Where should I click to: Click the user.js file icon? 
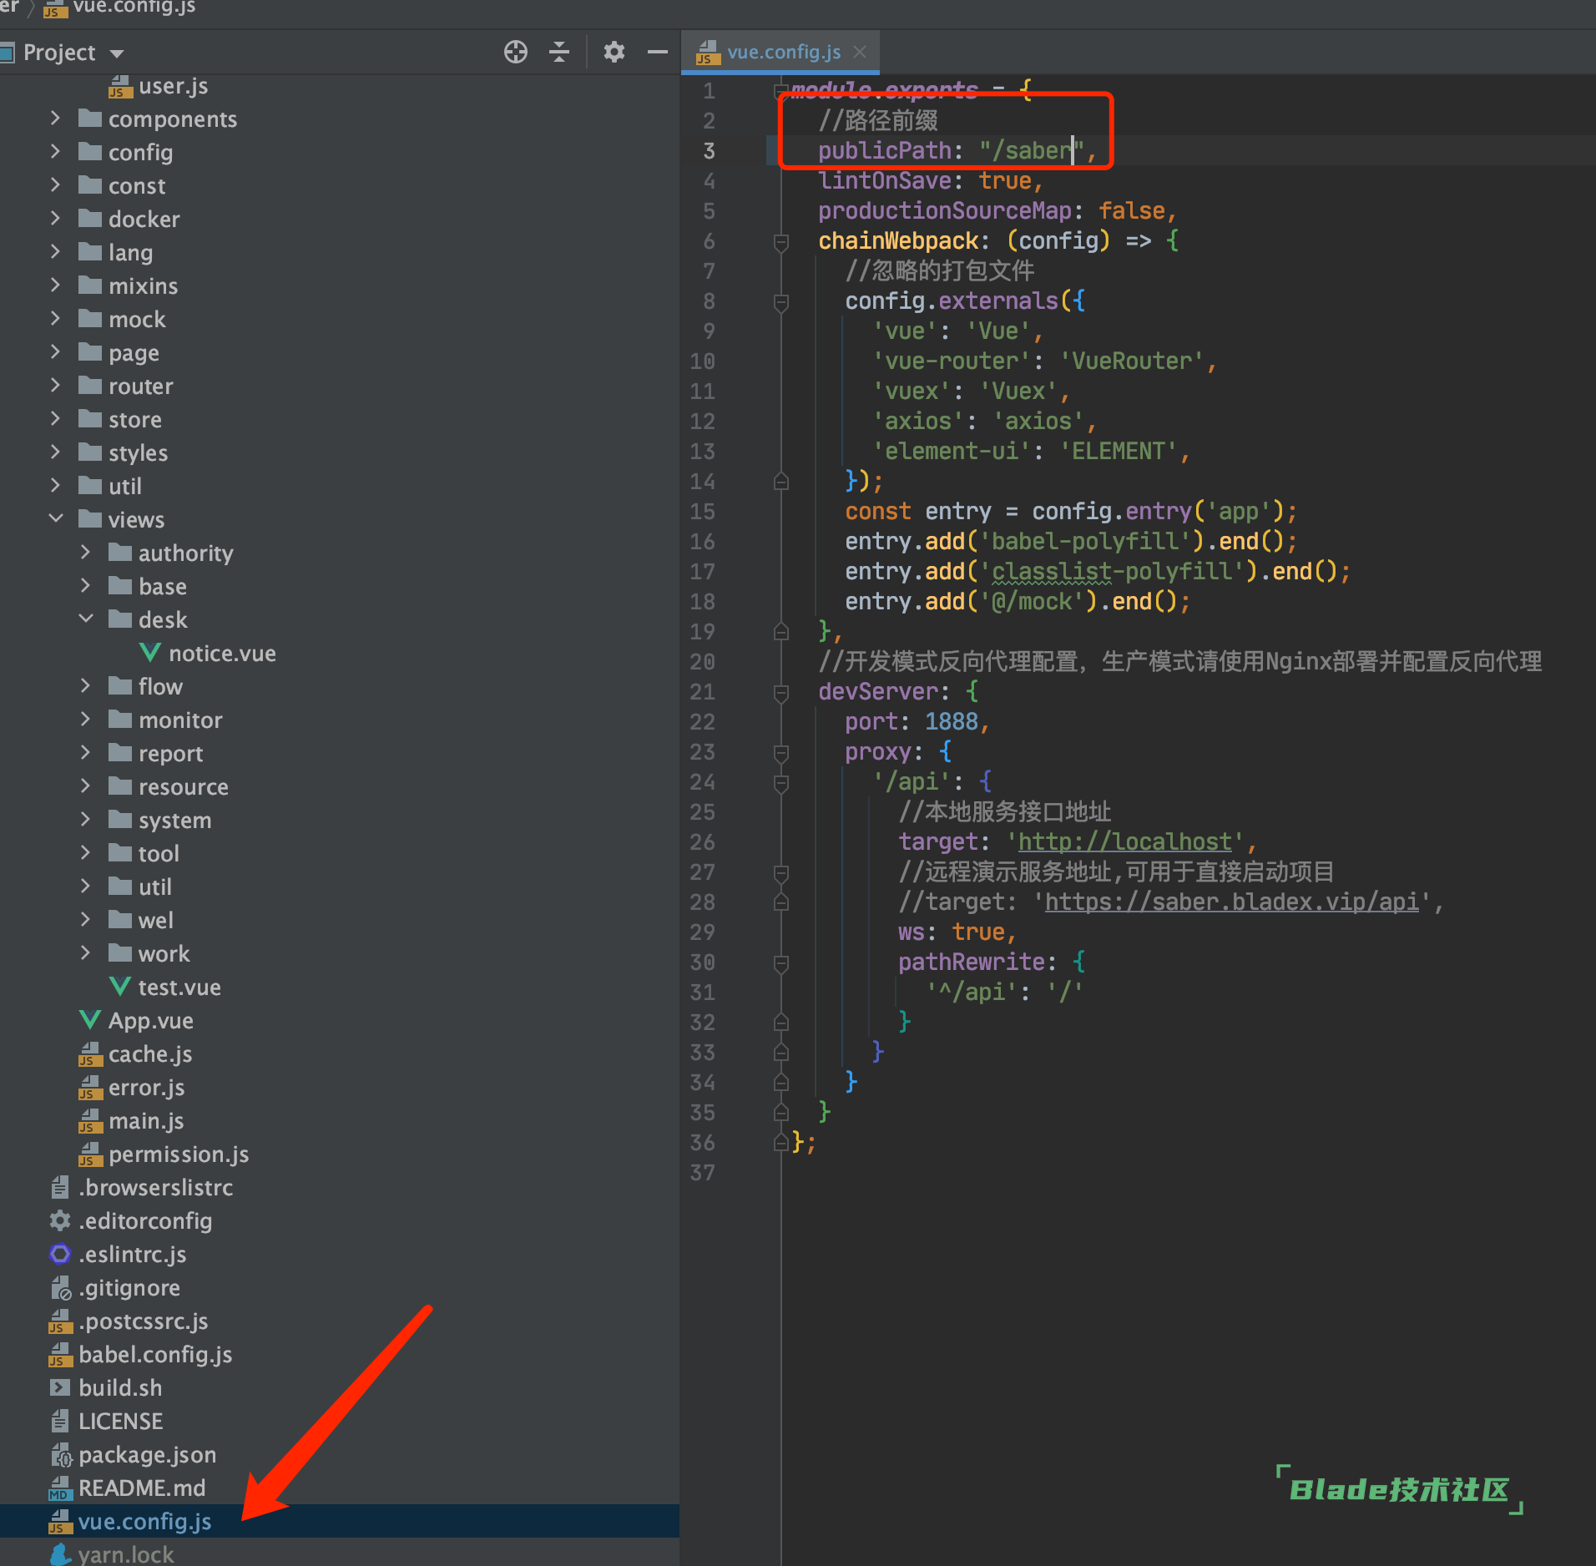[x=120, y=86]
